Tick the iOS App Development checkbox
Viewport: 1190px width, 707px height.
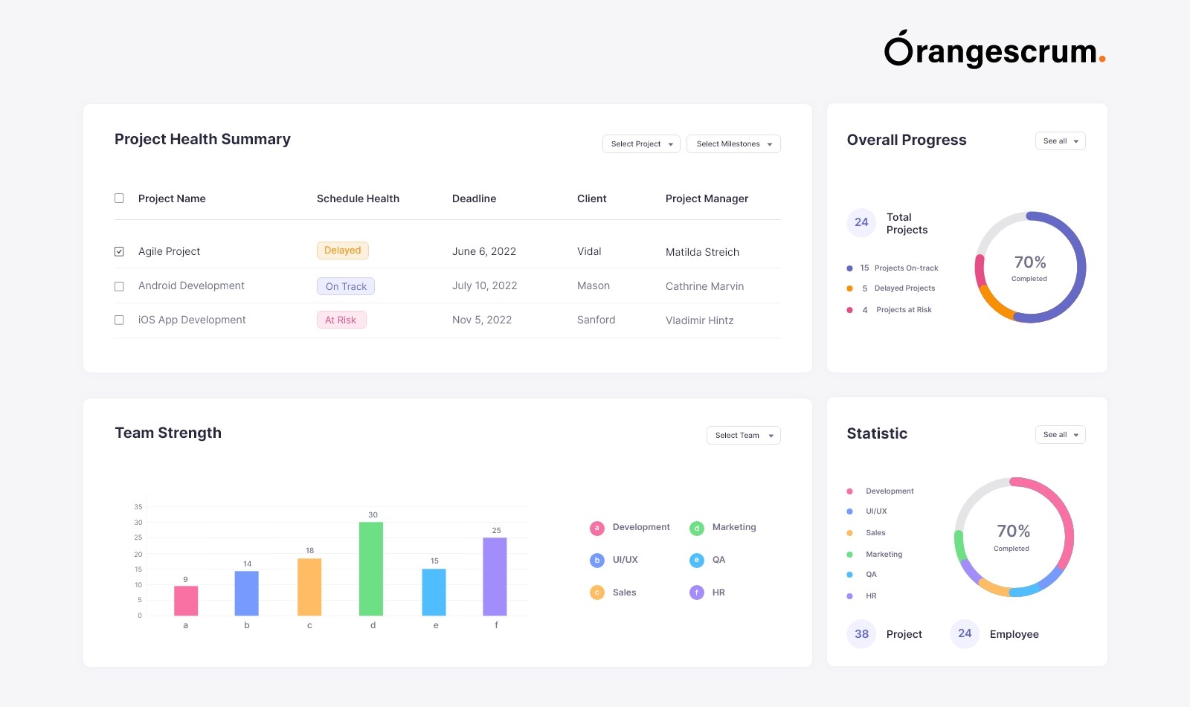point(119,320)
